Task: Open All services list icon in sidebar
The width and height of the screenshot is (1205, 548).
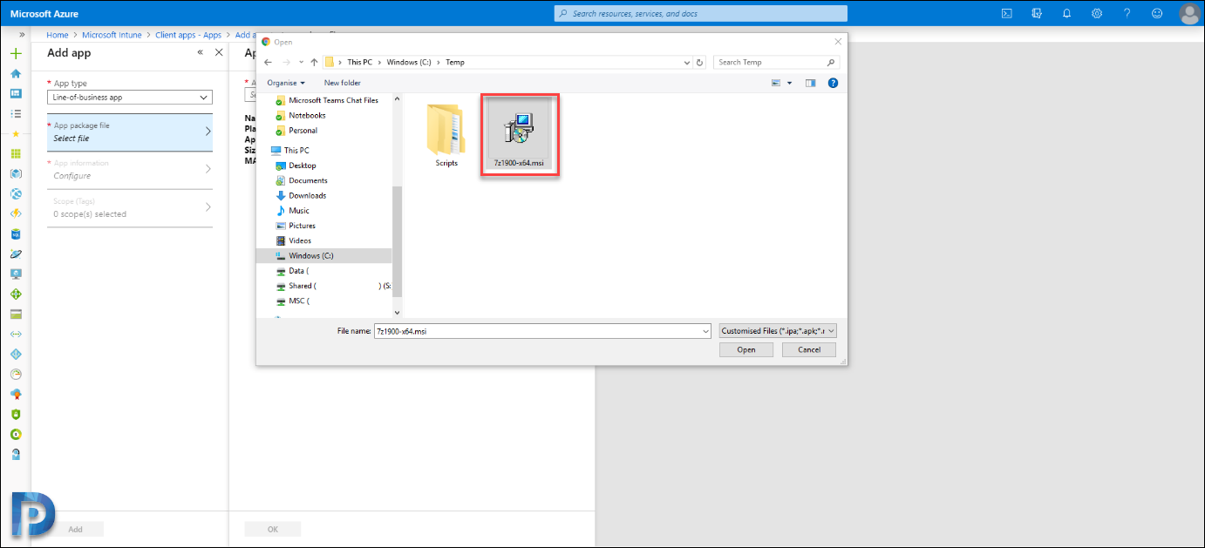Action: (16, 113)
